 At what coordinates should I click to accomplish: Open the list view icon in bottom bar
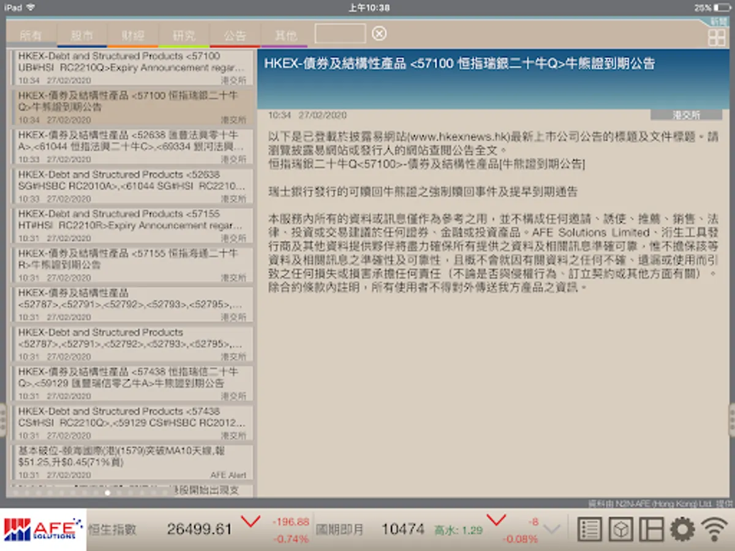tap(590, 530)
